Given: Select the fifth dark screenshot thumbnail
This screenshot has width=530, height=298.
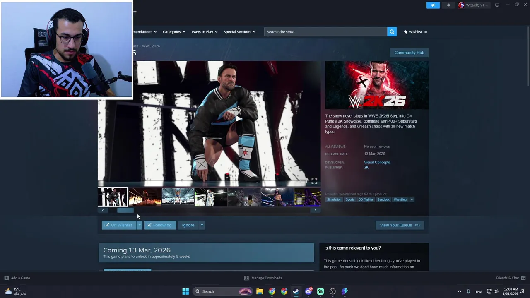Looking at the screenshot, I should pyautogui.click(x=244, y=197).
